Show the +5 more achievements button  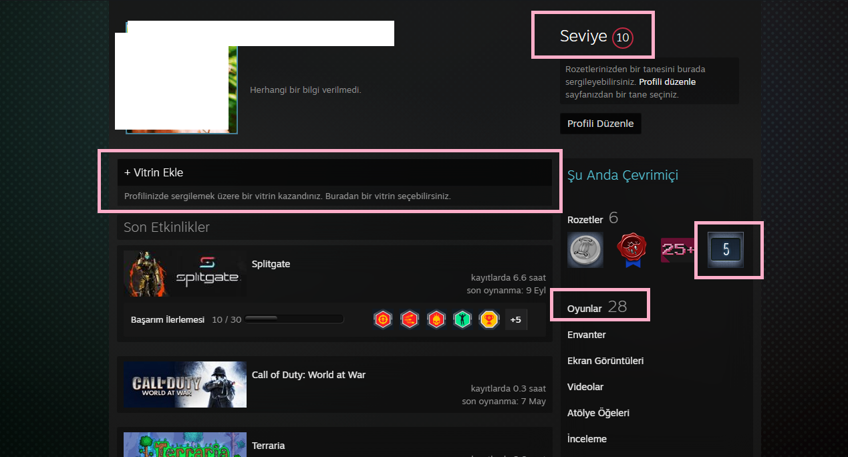tap(516, 319)
